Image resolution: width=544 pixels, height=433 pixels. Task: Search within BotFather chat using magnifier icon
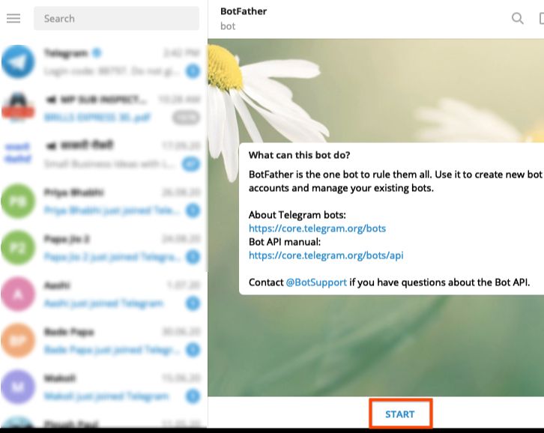[x=517, y=18]
